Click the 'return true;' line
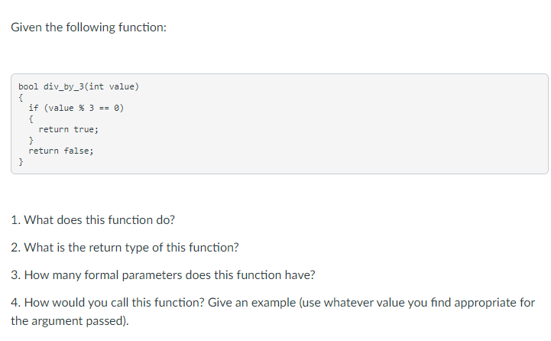This screenshot has width=551, height=341. click(x=69, y=129)
